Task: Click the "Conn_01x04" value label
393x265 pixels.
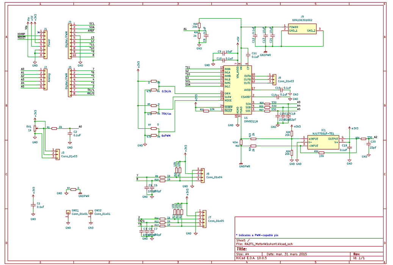Action: pyautogui.click(x=214, y=177)
